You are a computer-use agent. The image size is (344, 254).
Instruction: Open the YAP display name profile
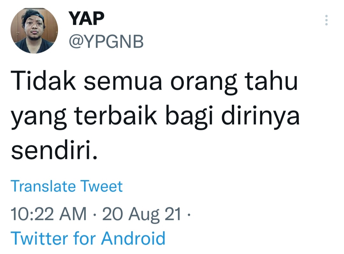tap(86, 18)
